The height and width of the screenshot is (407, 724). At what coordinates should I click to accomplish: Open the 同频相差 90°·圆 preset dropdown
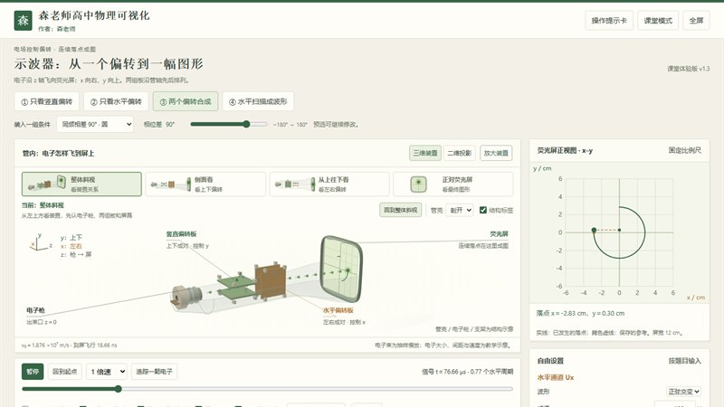pos(95,124)
